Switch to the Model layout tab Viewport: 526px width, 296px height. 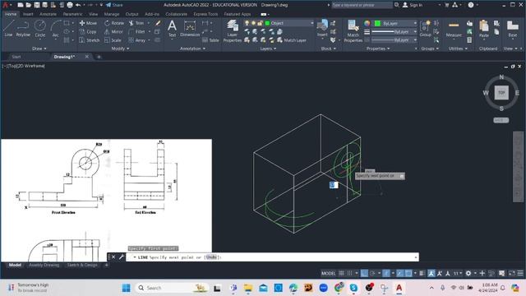click(15, 265)
